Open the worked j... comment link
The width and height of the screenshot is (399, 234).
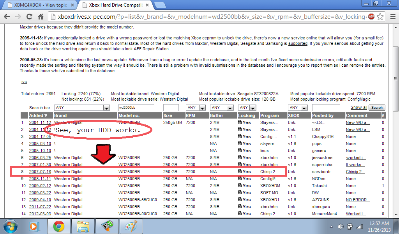[356, 158]
